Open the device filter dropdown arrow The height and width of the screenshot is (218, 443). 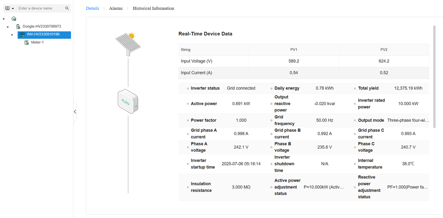pos(13,9)
